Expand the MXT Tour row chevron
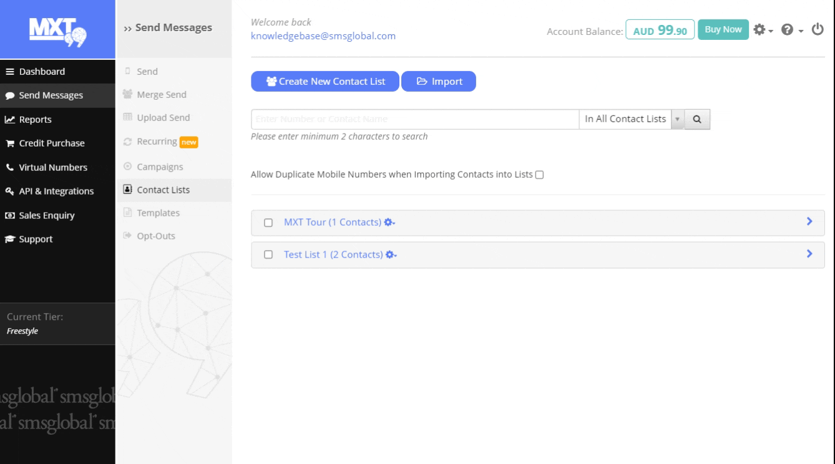Viewport: 835px width, 464px height. (809, 221)
